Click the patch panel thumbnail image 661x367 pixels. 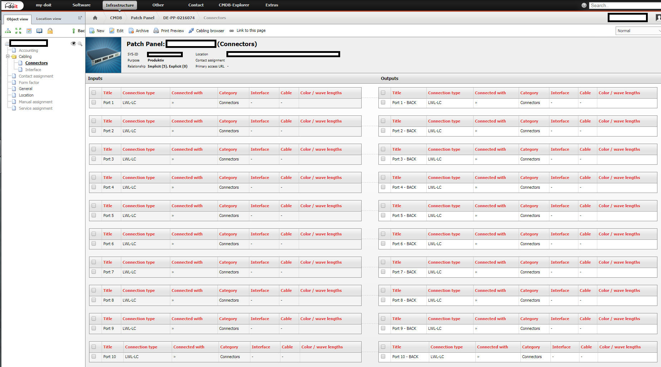click(103, 55)
